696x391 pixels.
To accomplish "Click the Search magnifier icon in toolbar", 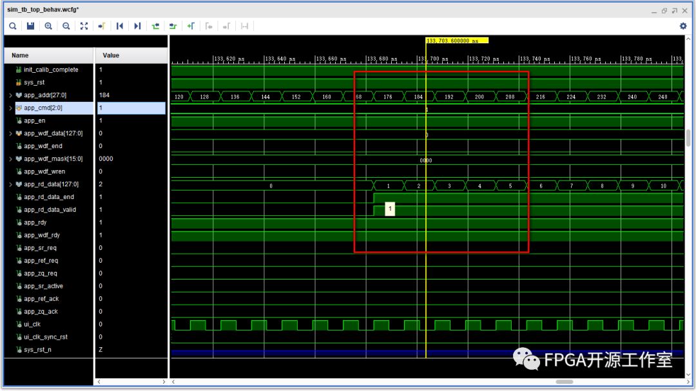I will (12, 26).
